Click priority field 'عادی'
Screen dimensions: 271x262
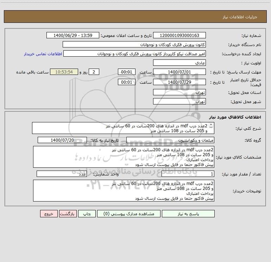[179, 63]
